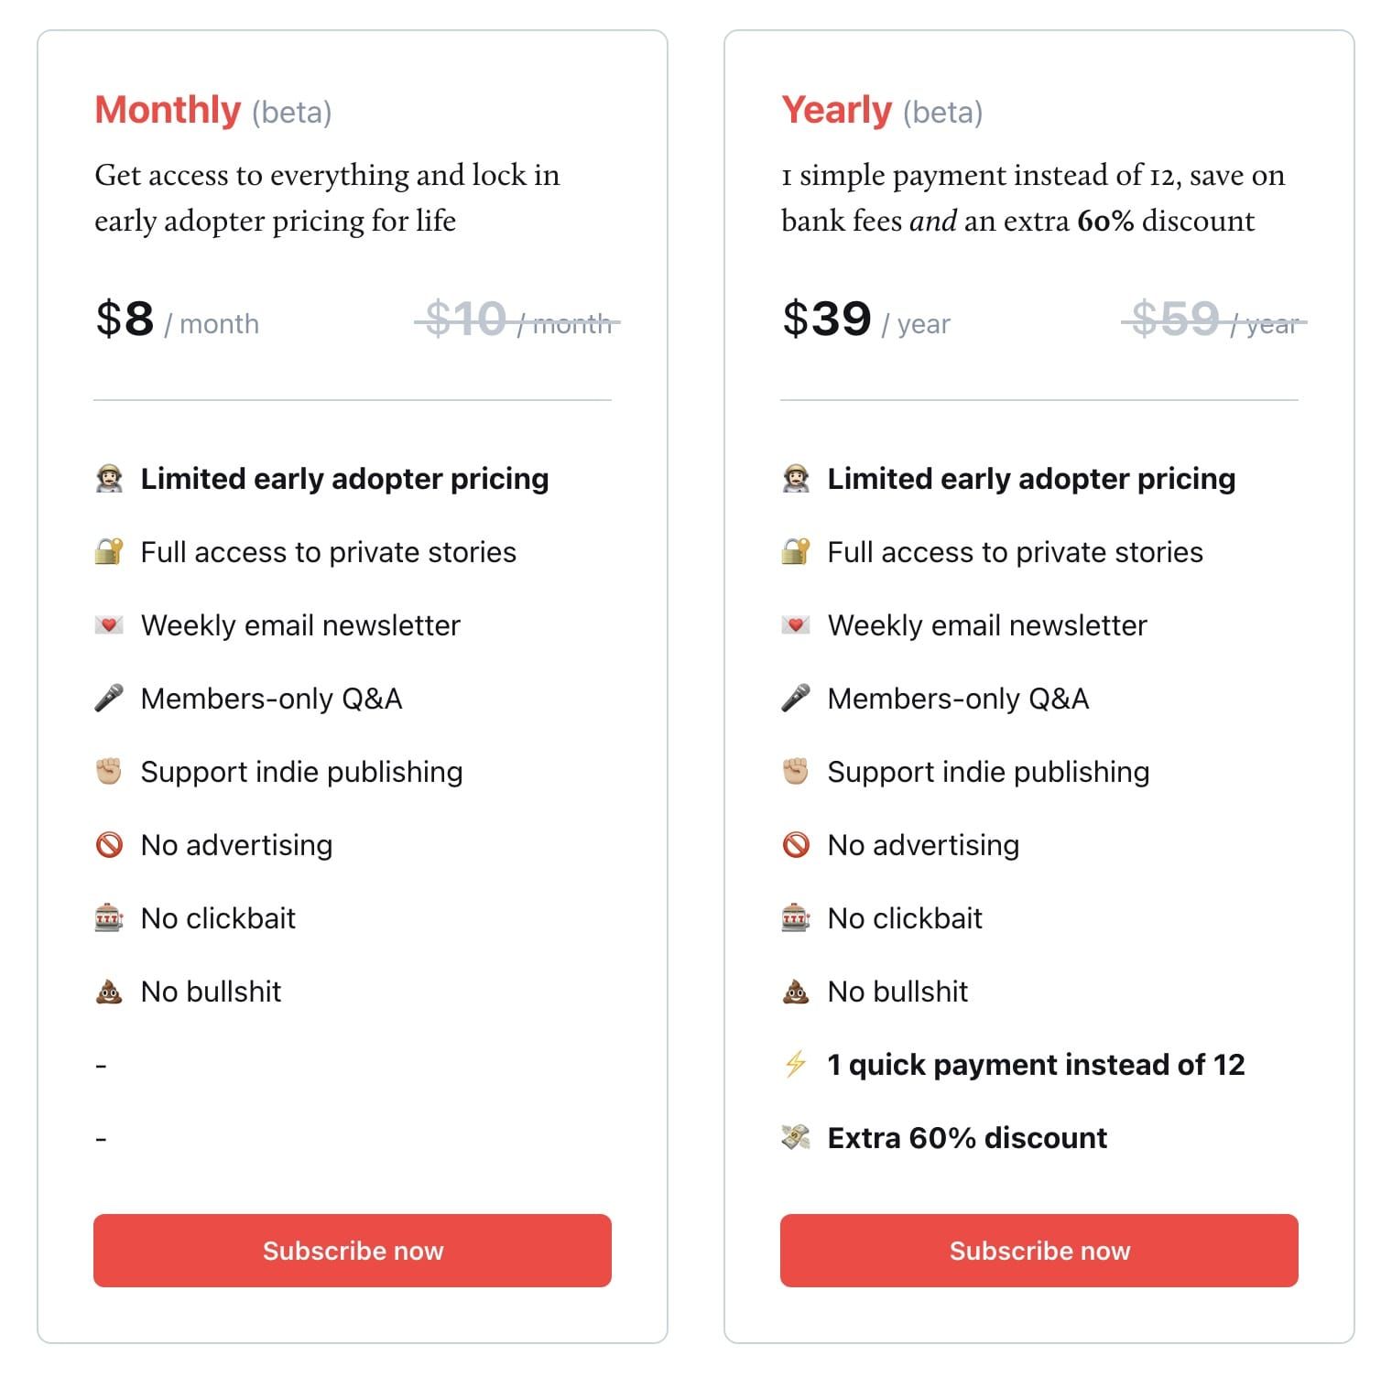The width and height of the screenshot is (1392, 1388).
Task: Click the flying money emoji icon
Action: (x=796, y=1138)
